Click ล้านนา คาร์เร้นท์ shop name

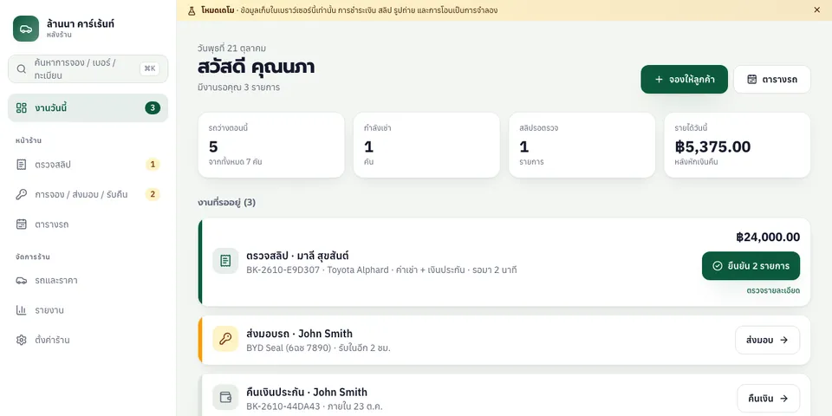click(x=80, y=24)
